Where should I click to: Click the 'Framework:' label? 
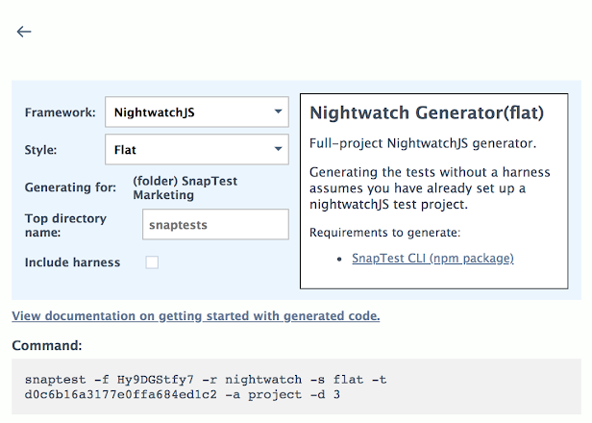pyautogui.click(x=61, y=112)
